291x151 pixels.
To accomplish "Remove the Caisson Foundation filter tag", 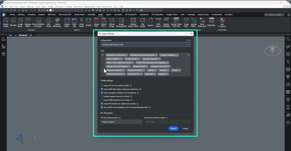I will pyautogui.click(x=177, y=55).
